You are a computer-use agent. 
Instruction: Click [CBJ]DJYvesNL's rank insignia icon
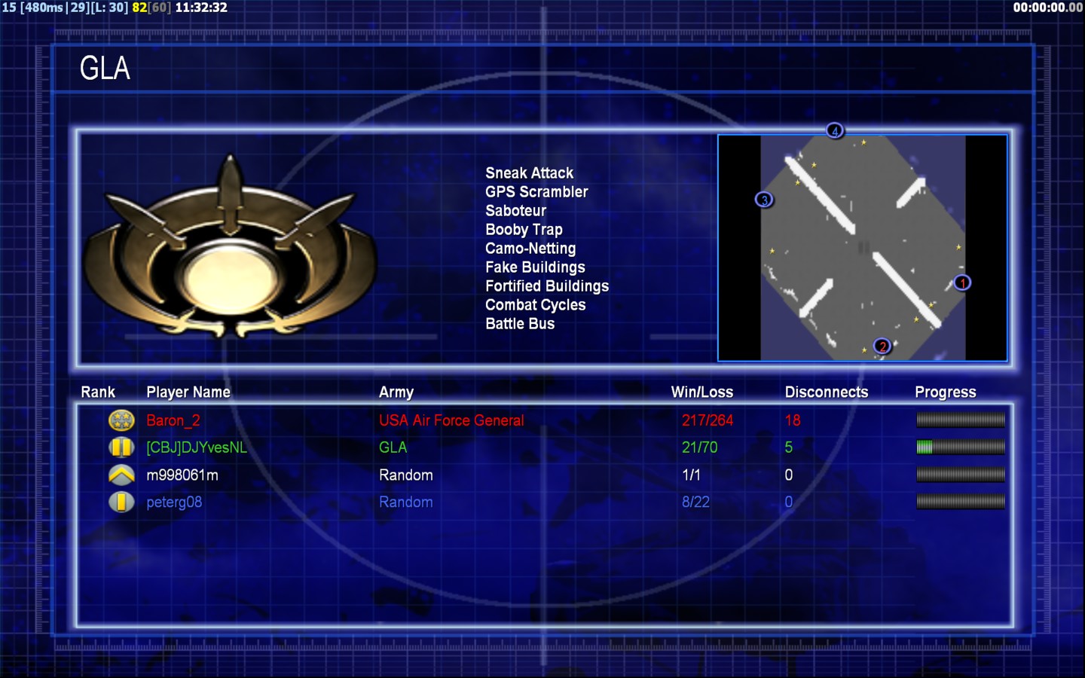pyautogui.click(x=121, y=447)
